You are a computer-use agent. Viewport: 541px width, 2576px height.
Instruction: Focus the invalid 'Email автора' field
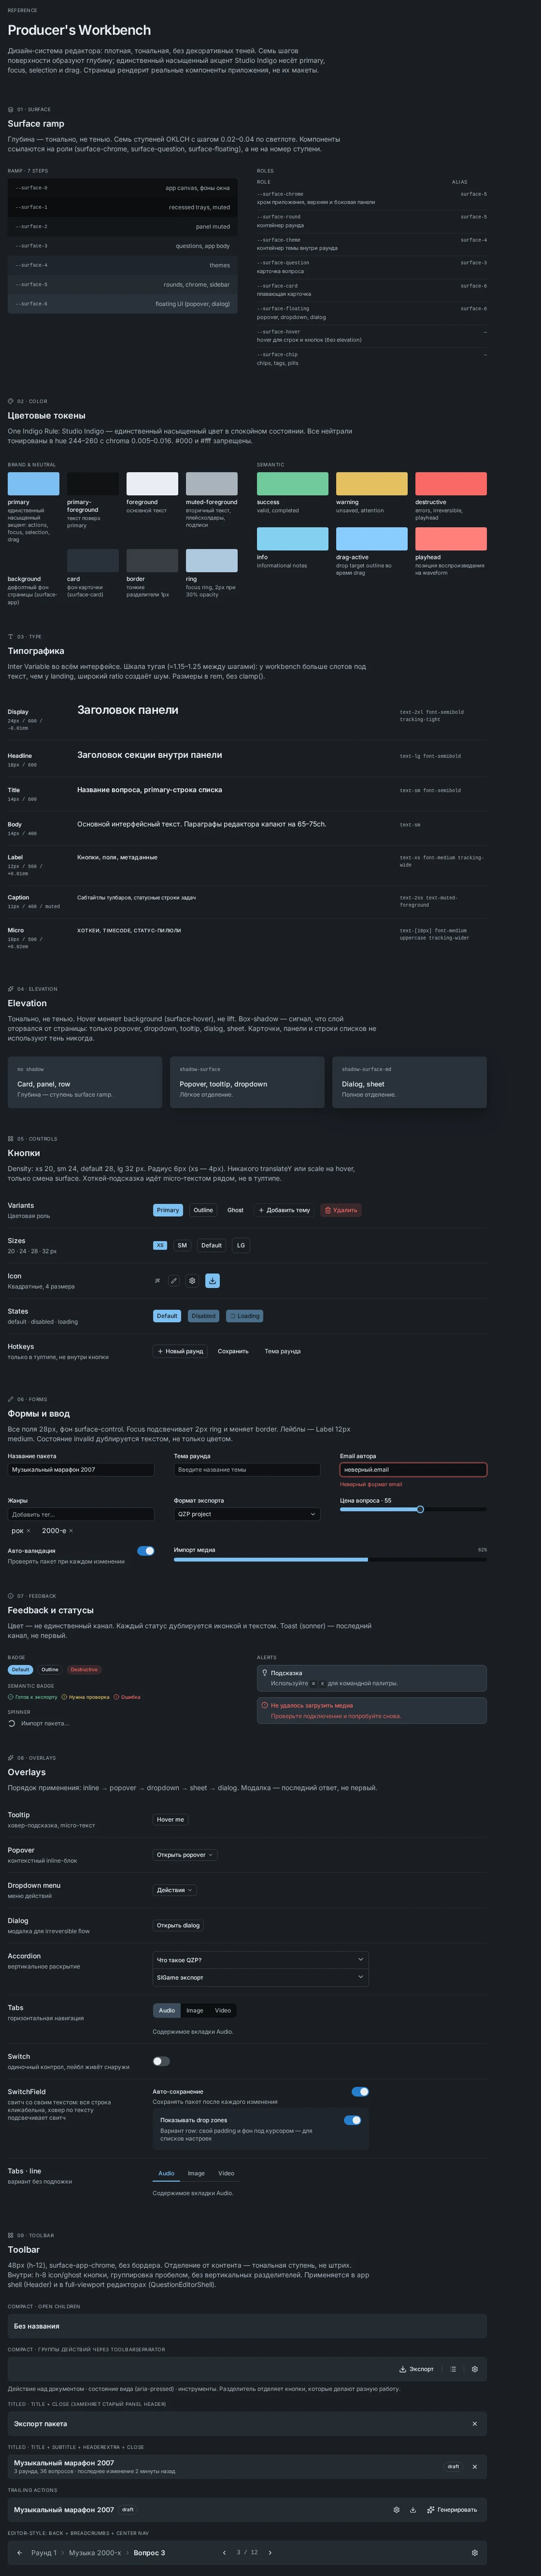[x=413, y=1470]
